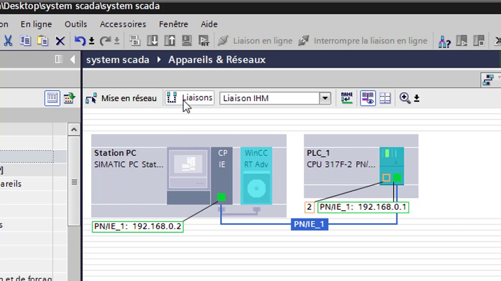
Task: Copy selection using the copy icon
Action: click(25, 41)
